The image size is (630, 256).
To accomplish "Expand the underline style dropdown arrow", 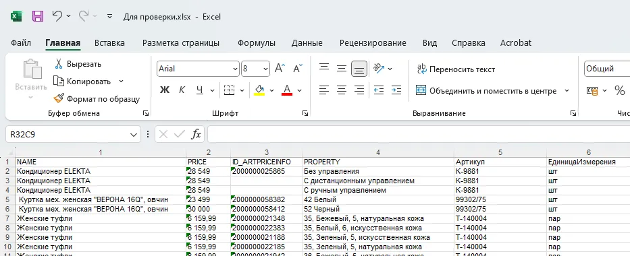I will 212,90.
